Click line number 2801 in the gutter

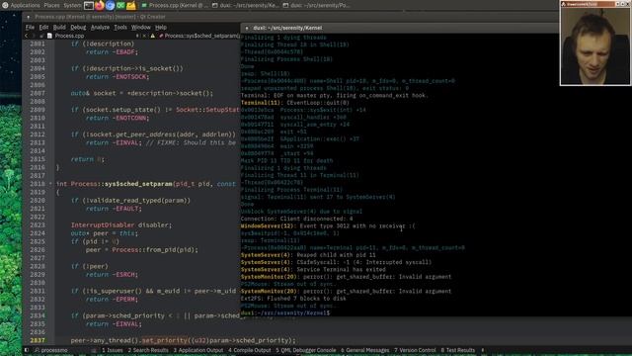coord(38,44)
